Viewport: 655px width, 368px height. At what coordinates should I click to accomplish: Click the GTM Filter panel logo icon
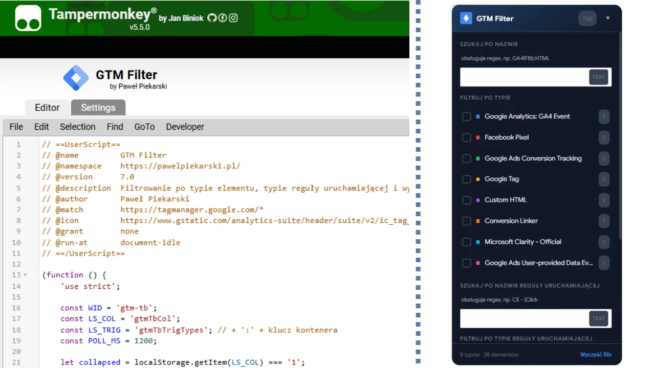pos(466,18)
